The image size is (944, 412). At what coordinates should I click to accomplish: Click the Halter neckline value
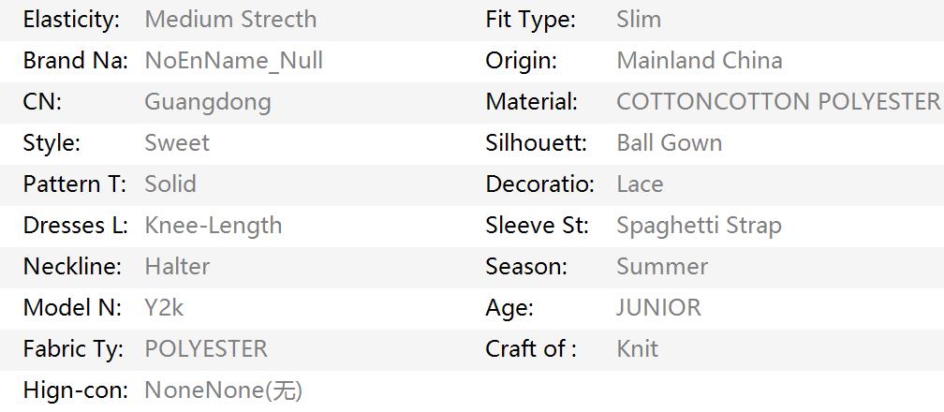pyautogui.click(x=177, y=266)
